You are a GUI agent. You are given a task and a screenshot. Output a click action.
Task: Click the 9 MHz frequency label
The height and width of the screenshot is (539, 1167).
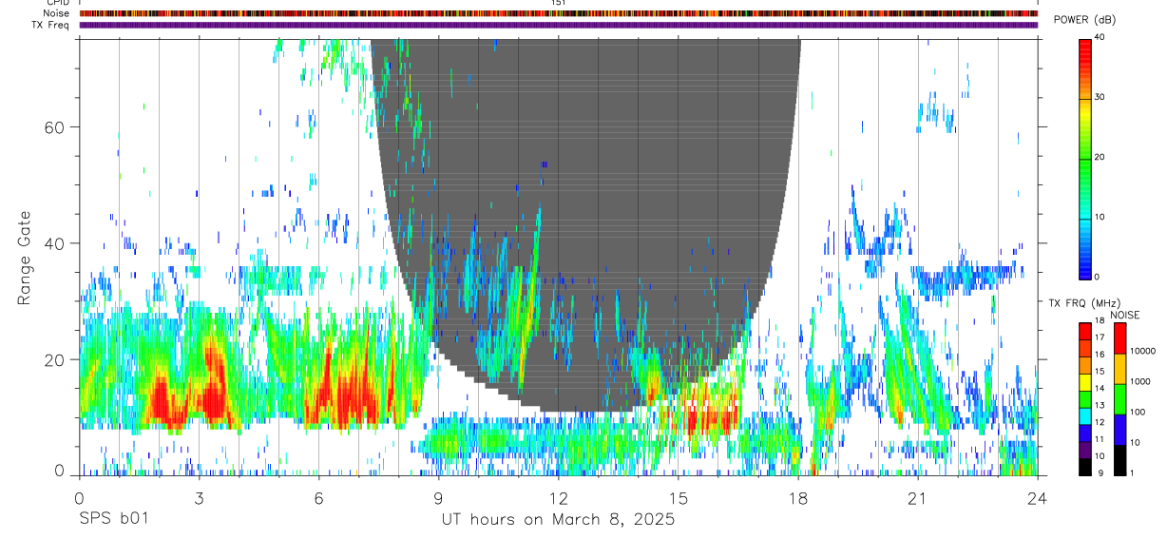pyautogui.click(x=1099, y=475)
